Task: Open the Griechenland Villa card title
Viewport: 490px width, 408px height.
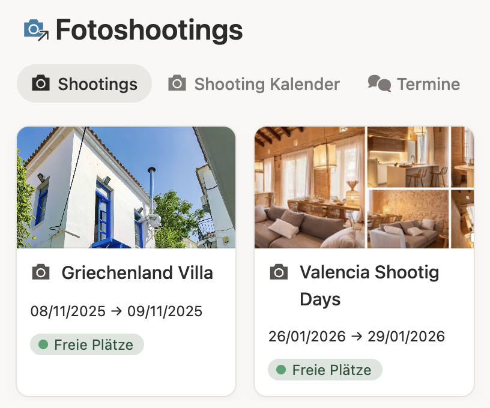Action: coord(137,272)
